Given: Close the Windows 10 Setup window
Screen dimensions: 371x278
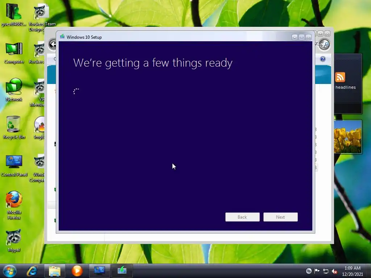Looking at the screenshot, I should 308,37.
